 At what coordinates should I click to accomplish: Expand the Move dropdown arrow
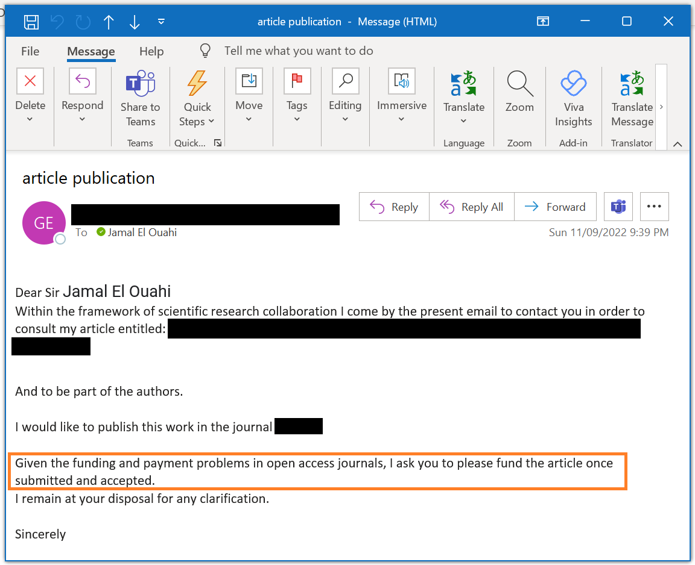[x=249, y=119]
